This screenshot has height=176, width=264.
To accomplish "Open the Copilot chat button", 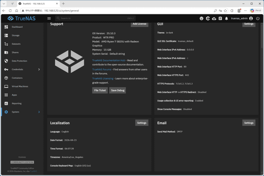I will (x=256, y=11).
